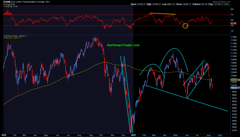Click the Close price value in header
Screen dimensions: 240x137
pyautogui.click(x=190, y=4)
